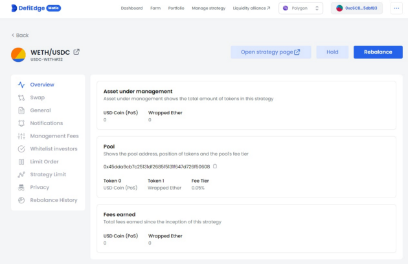This screenshot has height=264, width=408.
Task: Click the 0xc6C8...5dbf83 wallet address
Action: pyautogui.click(x=361, y=8)
